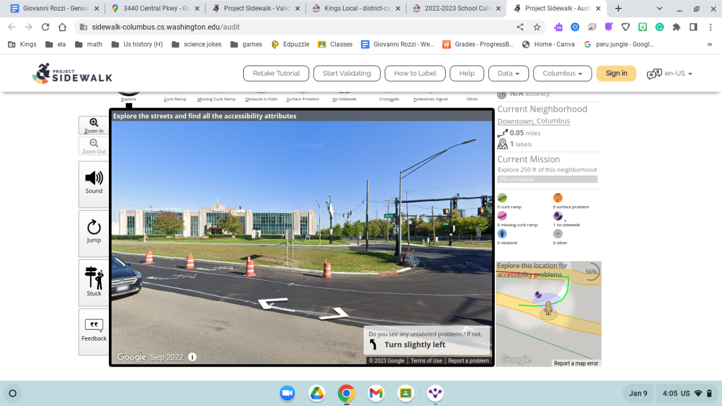Open Zoom from the Chromebook shelf
Screen dimensions: 722x406
click(x=288, y=393)
